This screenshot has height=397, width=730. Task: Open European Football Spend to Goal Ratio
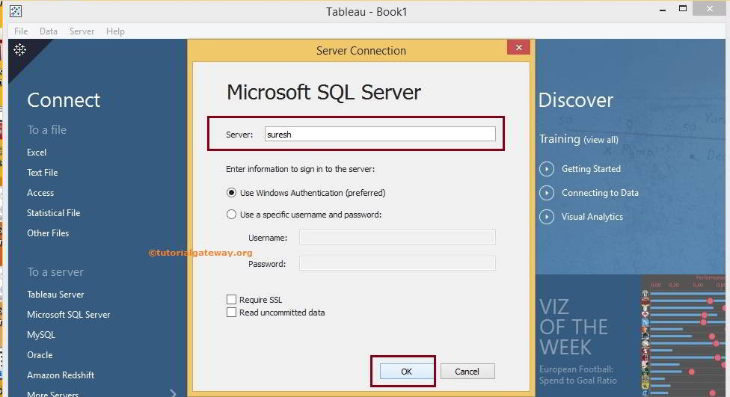coord(577,375)
